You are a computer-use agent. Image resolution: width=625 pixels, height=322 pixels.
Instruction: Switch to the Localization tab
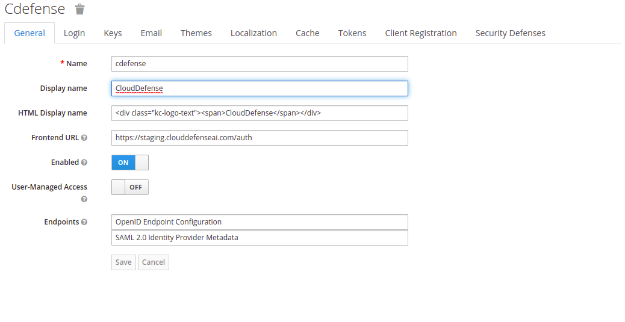[x=253, y=33]
